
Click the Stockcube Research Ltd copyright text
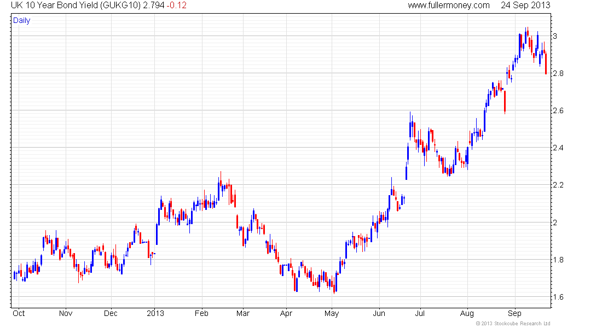pos(513,324)
